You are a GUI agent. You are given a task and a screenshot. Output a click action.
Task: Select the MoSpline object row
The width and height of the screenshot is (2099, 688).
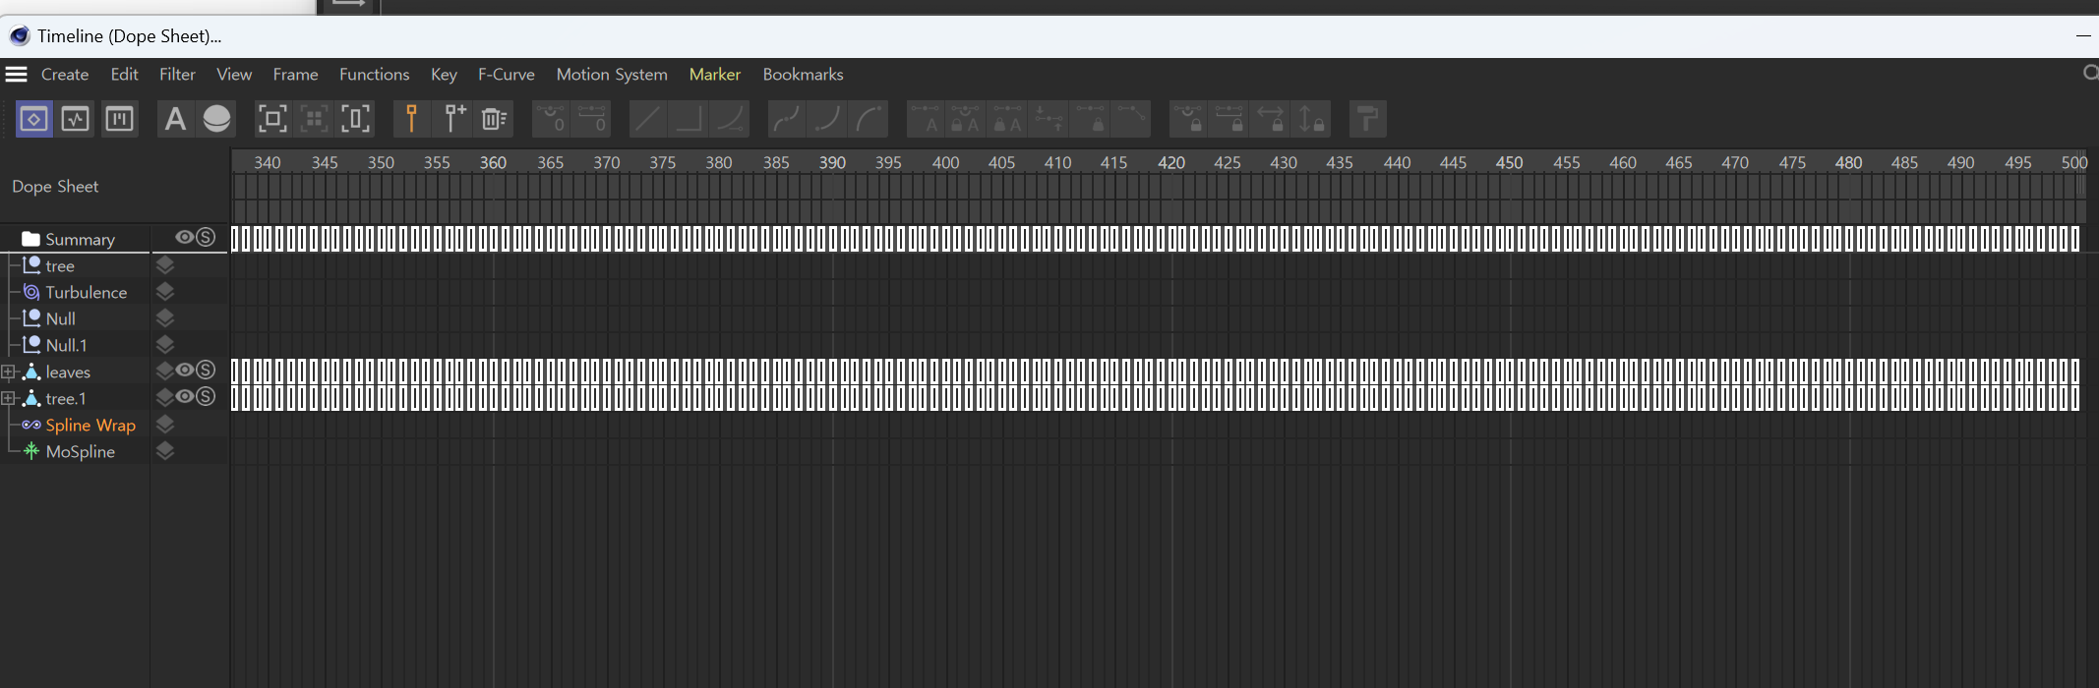tap(75, 451)
